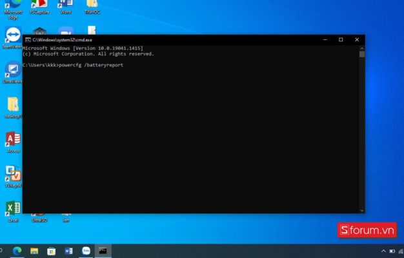This screenshot has height=258, width=404.
Task: Switch to Zoom in the taskbar
Action: [x=86, y=250]
